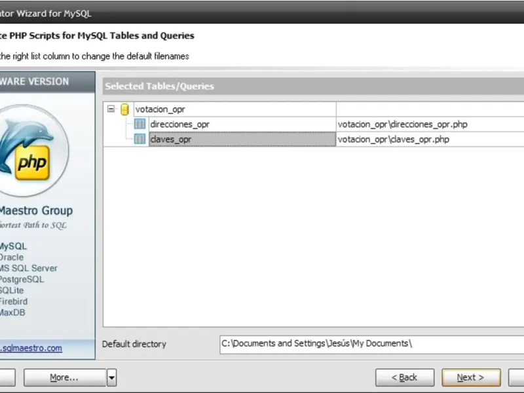Screen dimensions: 524x393
Task: Collapse the votacion_opr database node
Action: (x=111, y=109)
